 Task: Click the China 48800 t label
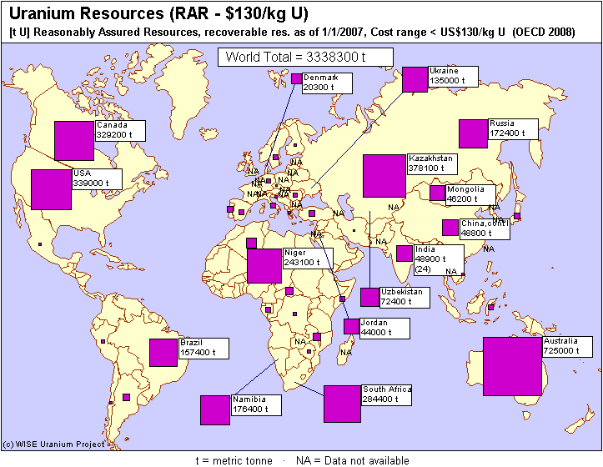pos(485,229)
